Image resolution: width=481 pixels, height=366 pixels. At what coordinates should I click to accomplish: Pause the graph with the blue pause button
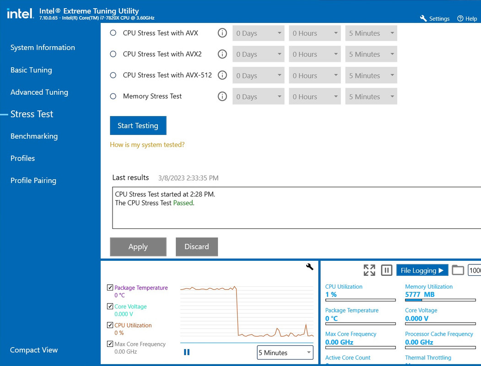tap(187, 352)
